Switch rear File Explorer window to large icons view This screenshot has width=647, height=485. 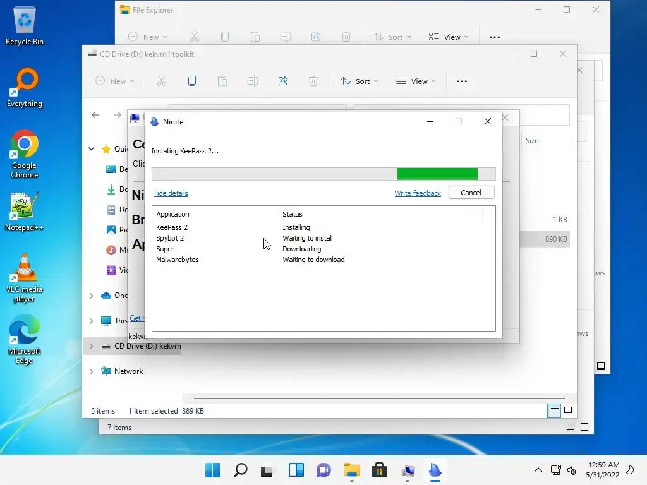coord(584,427)
